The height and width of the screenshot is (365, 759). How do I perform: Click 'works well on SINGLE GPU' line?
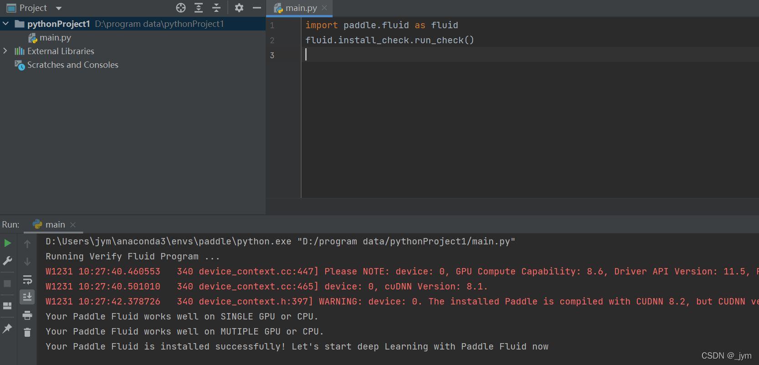[x=182, y=317]
